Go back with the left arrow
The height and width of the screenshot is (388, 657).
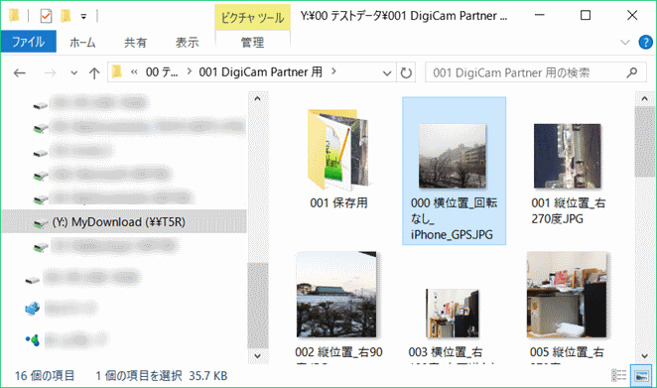(19, 72)
